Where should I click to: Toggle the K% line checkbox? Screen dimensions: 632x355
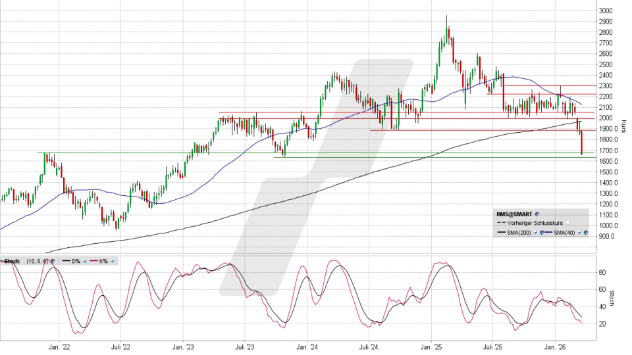(x=113, y=261)
